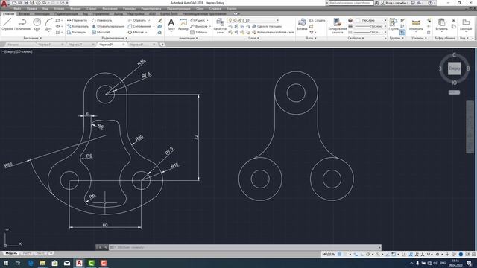Open Layer Properties (Свойства слоя)
This screenshot has height=268, width=477.
pyautogui.click(x=220, y=25)
